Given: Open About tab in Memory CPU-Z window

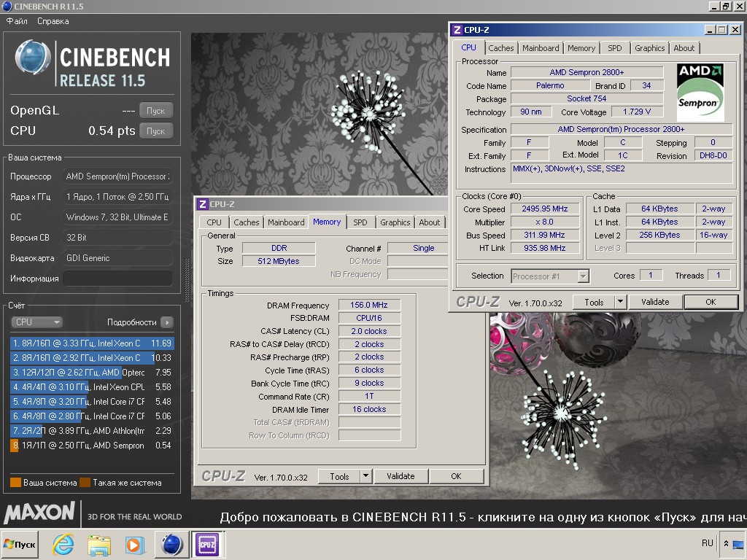Looking at the screenshot, I should 429,222.
